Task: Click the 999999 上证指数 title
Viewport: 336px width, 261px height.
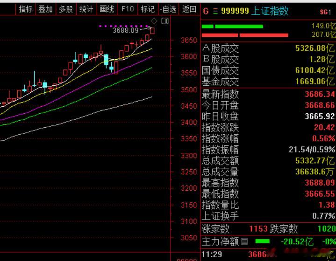Action: coord(255,11)
